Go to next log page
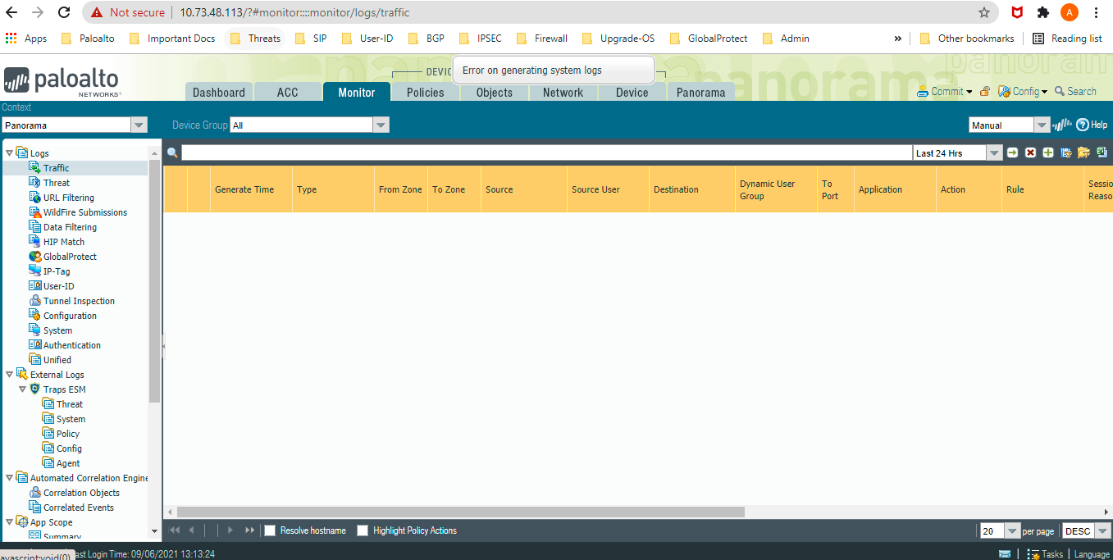Screen dimensions: 1113x560 click(x=230, y=530)
